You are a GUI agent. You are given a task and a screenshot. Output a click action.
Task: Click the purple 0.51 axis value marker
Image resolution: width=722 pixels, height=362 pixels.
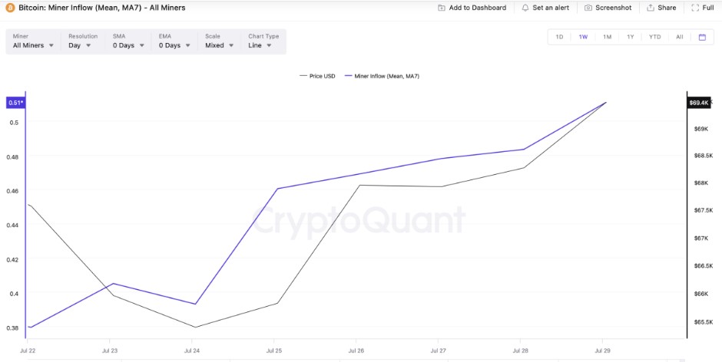[15, 103]
